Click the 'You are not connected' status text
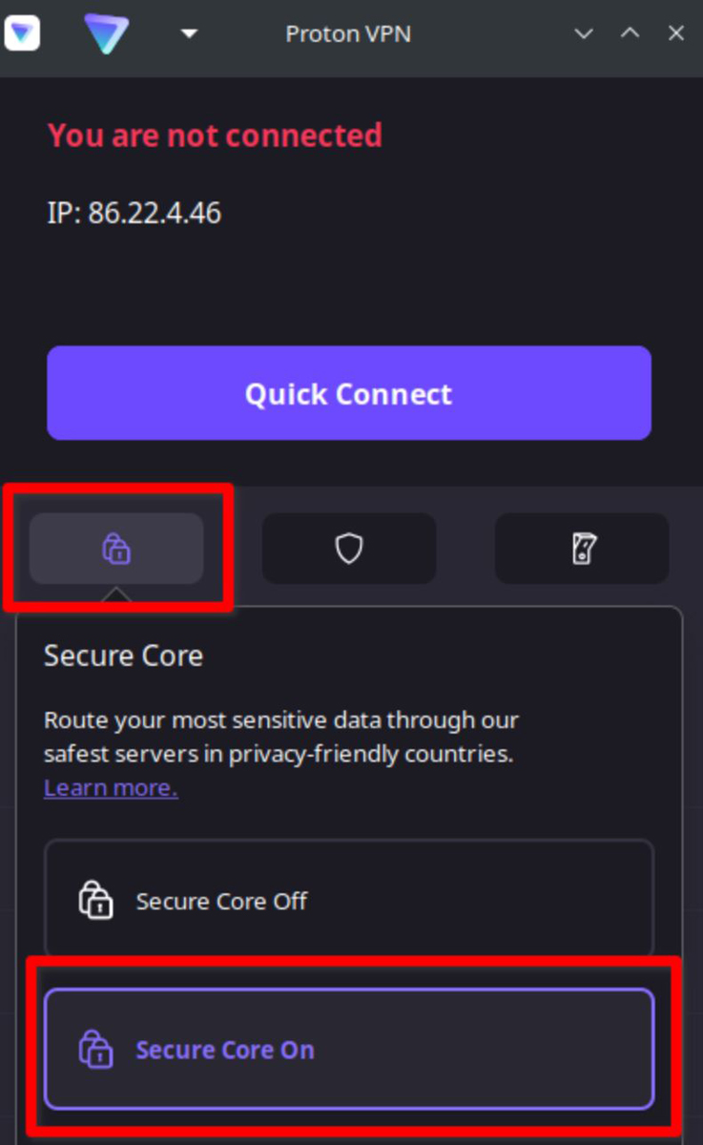 pos(214,135)
